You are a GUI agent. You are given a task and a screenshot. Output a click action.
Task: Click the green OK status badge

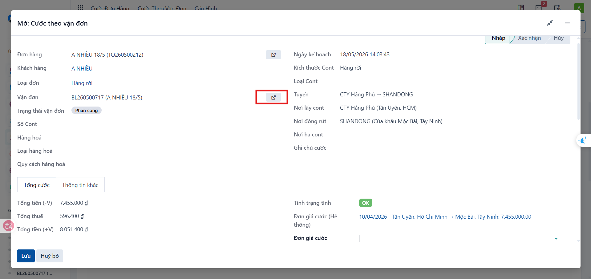coord(366,203)
